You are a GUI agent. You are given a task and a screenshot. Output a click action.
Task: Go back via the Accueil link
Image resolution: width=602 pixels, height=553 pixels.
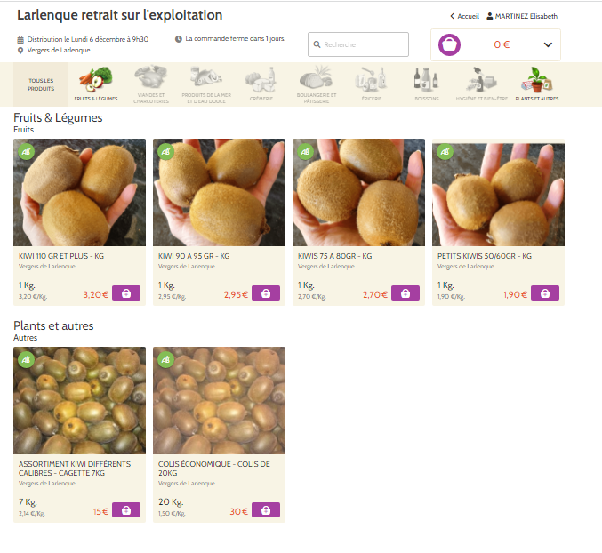[464, 16]
